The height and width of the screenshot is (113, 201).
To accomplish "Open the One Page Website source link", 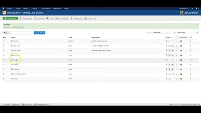I will [19, 74].
